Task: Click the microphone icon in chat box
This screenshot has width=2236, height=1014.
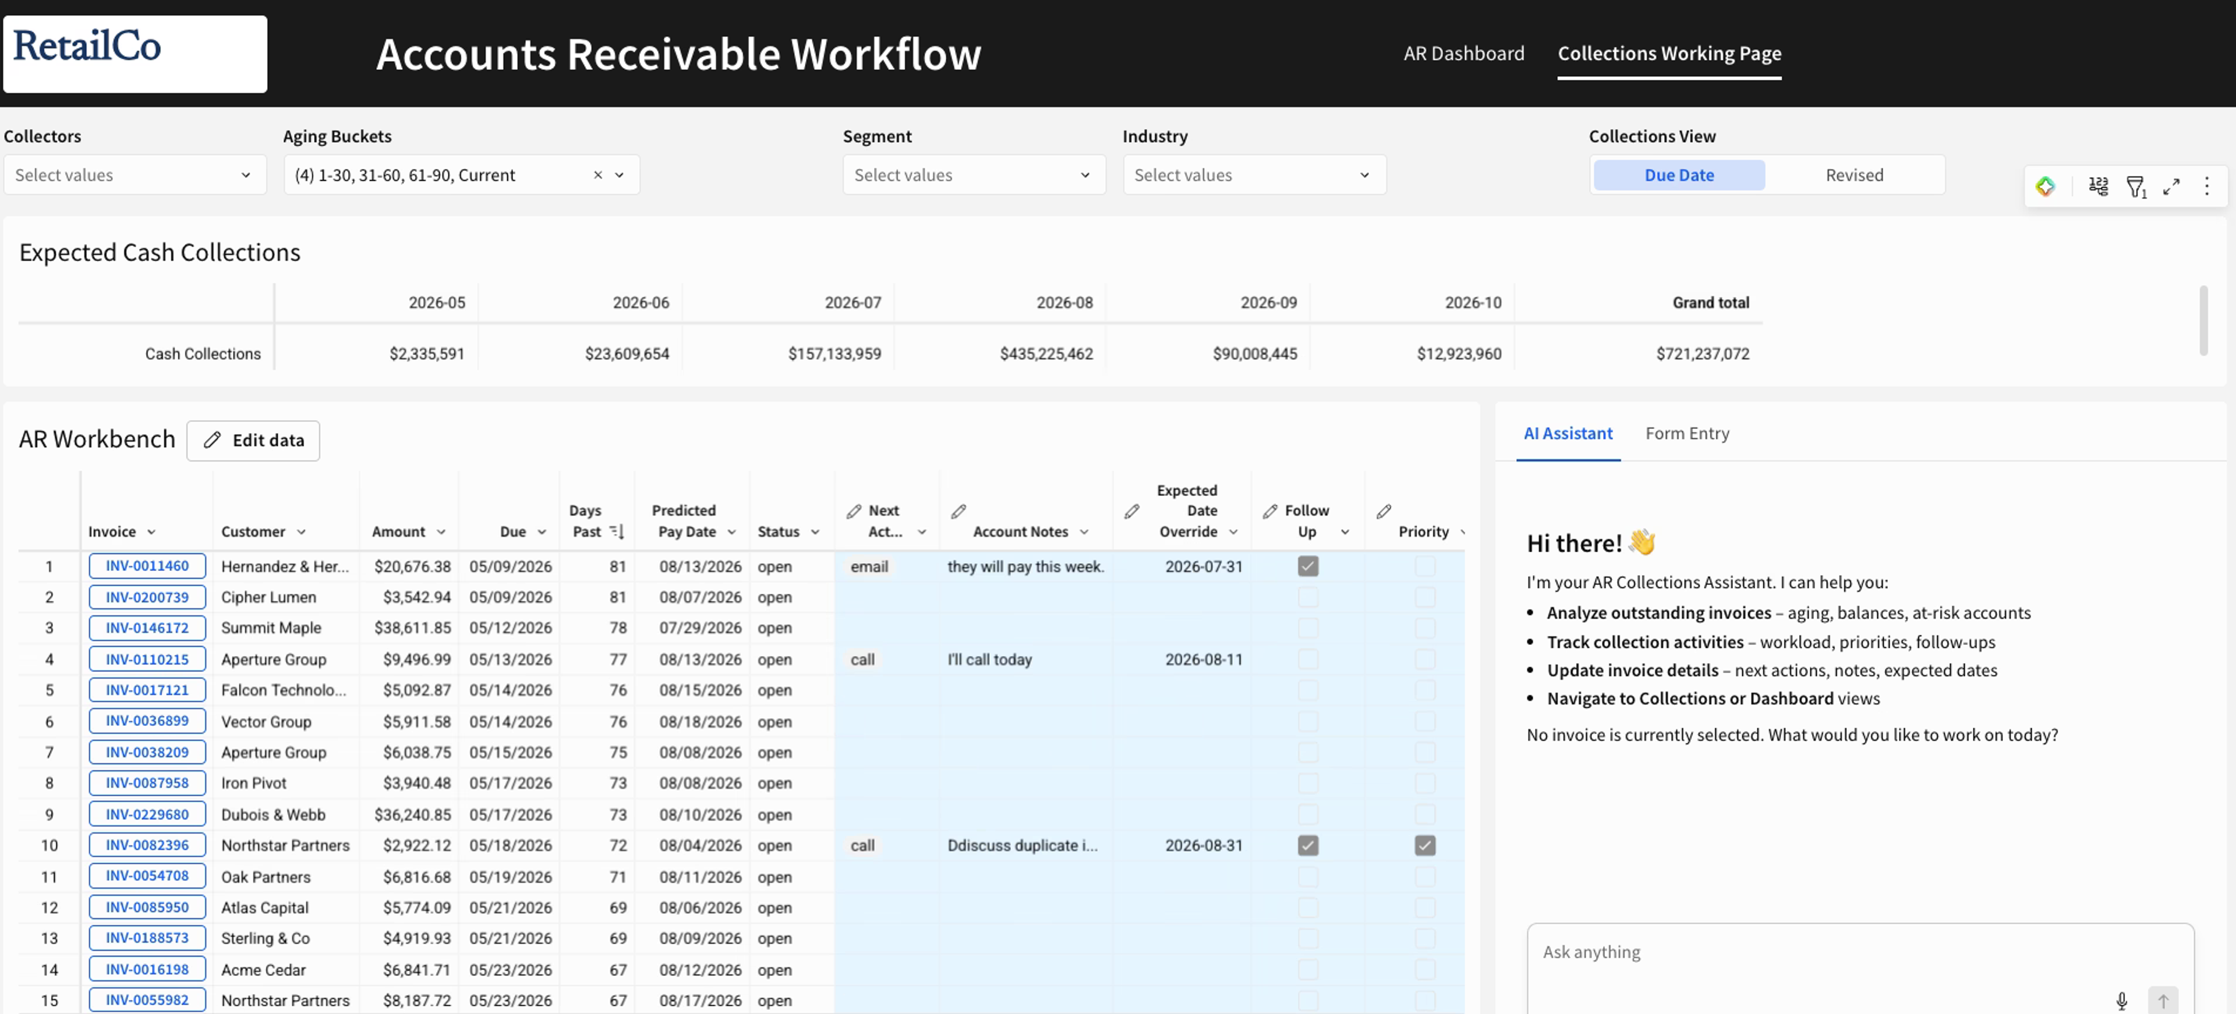Action: coord(2121,1000)
